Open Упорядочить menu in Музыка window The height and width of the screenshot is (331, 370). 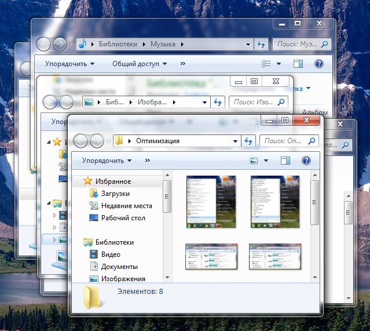coord(70,64)
